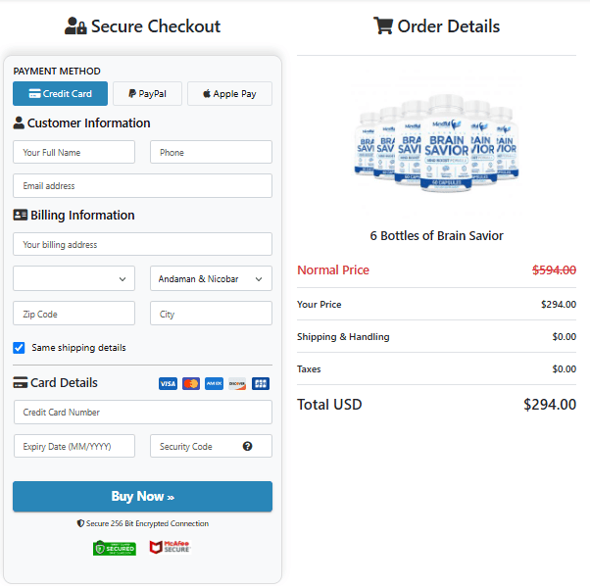
Task: Choose Apple Pay payment method
Action: pos(229,94)
